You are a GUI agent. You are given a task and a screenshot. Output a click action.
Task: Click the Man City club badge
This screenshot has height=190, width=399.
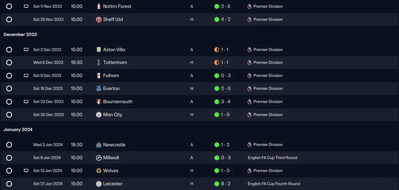coord(99,115)
